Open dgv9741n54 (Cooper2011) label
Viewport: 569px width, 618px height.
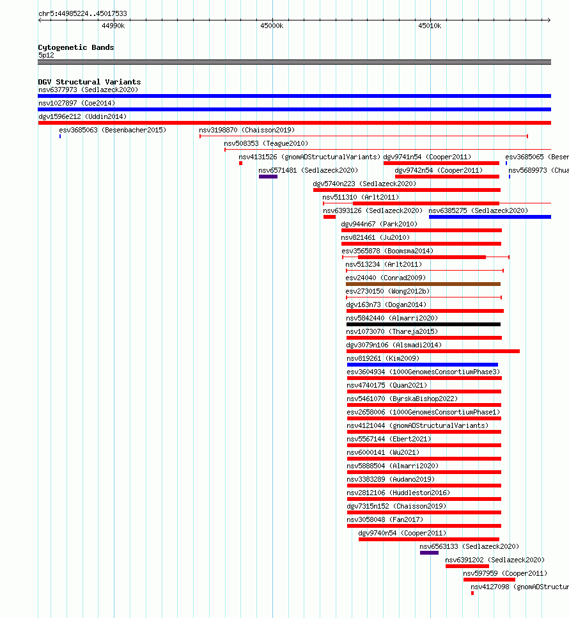427,157
